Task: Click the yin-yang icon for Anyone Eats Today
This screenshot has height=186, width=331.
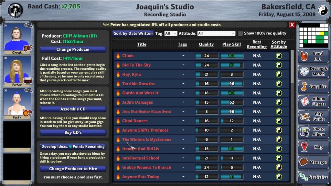Action: pos(279,177)
